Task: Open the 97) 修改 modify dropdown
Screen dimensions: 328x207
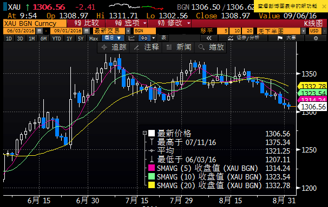Action: [x=170, y=23]
